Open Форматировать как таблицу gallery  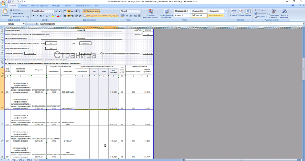click(x=166, y=13)
